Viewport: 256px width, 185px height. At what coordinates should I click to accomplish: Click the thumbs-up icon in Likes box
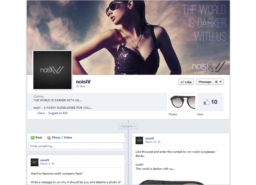click(x=207, y=102)
